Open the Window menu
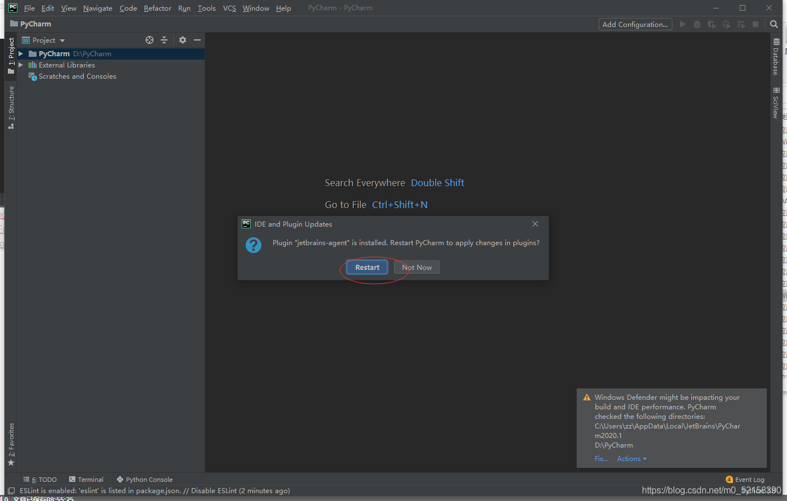The width and height of the screenshot is (787, 501). click(x=256, y=8)
